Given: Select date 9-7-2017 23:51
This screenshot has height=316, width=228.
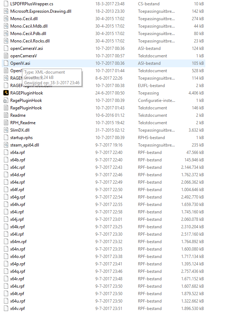Looking at the screenshot, I should (109, 309).
